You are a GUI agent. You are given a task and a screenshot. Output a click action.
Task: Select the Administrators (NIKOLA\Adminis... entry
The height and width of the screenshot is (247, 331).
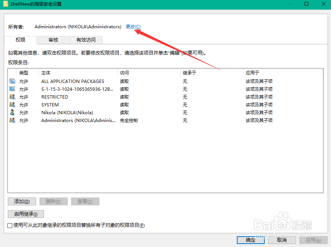(x=78, y=120)
